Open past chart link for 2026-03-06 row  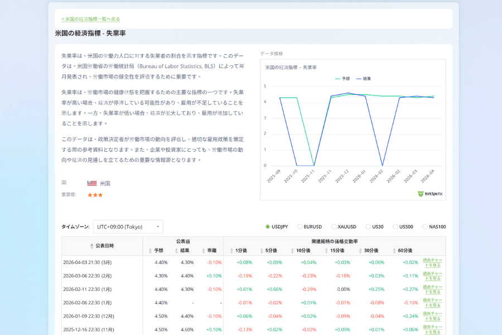(x=432, y=276)
